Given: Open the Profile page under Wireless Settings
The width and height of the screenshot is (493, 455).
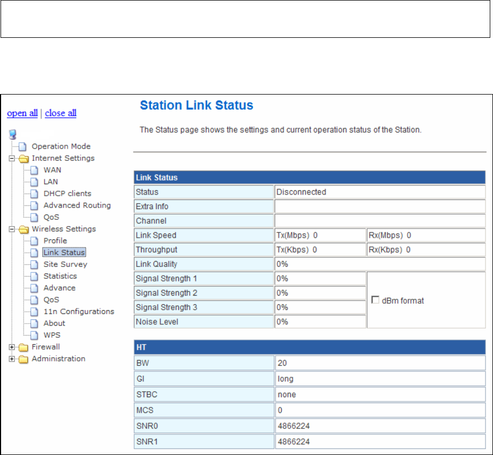Looking at the screenshot, I should [x=55, y=240].
